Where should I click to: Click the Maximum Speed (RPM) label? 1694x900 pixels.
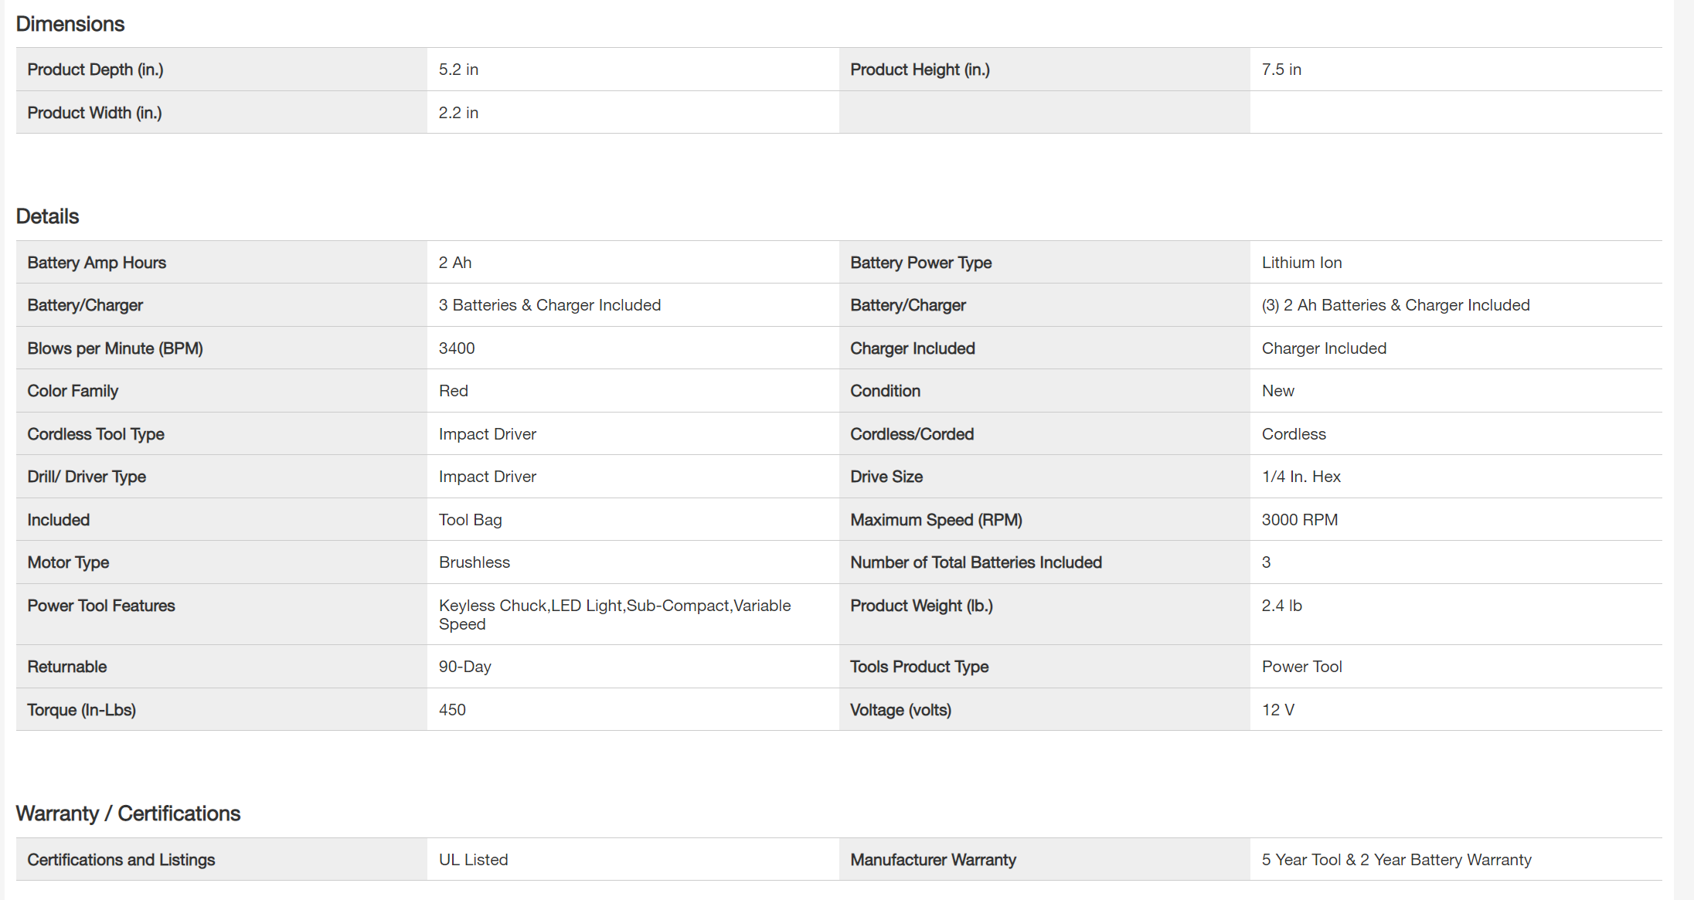pos(936,520)
